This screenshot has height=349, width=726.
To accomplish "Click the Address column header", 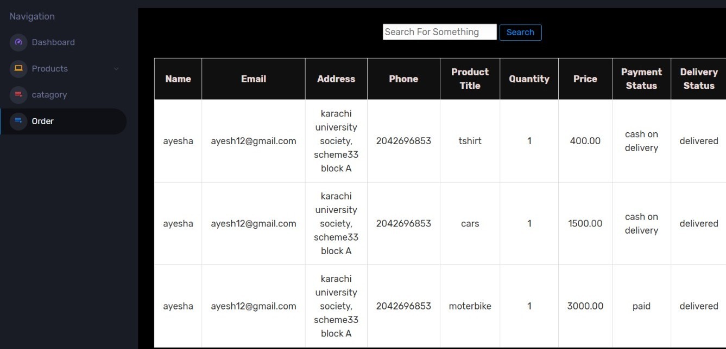I will (336, 79).
